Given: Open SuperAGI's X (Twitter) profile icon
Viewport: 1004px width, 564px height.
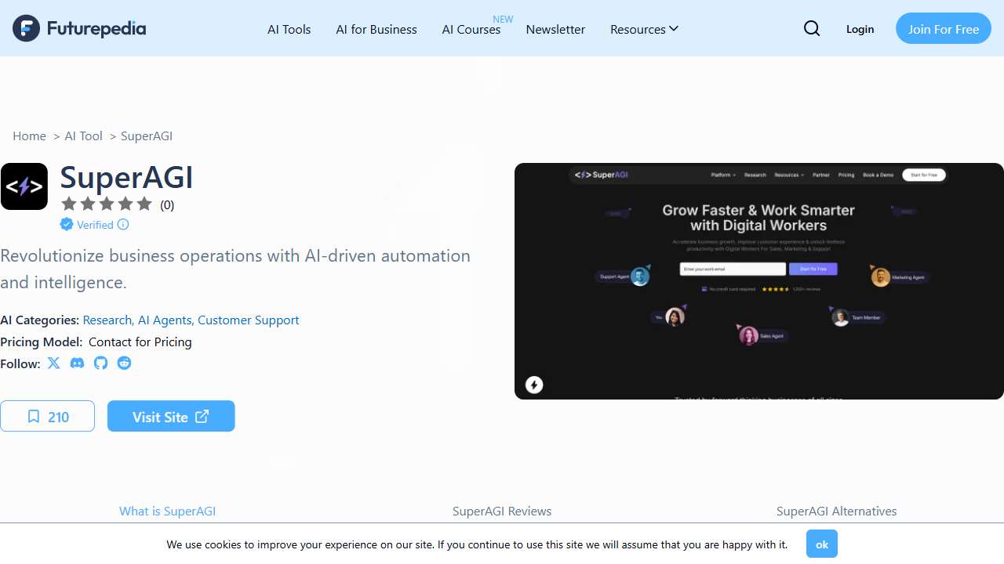Looking at the screenshot, I should tap(53, 363).
